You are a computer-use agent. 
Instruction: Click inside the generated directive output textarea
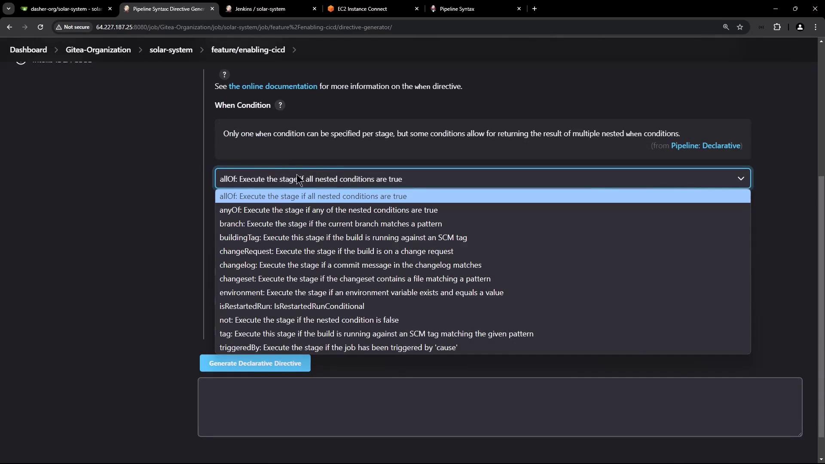499,407
